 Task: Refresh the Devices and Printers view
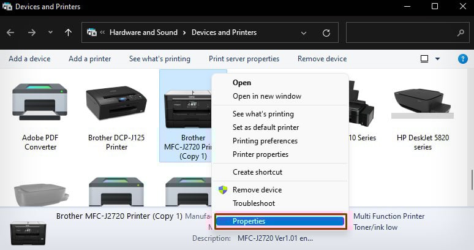tap(326, 32)
